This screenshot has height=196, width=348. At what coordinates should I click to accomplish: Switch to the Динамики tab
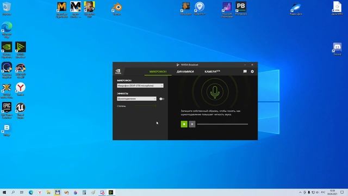[x=185, y=71]
